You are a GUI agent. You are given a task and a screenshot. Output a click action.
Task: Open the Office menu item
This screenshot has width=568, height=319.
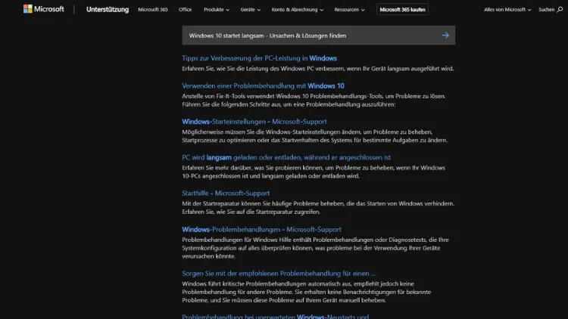point(185,9)
